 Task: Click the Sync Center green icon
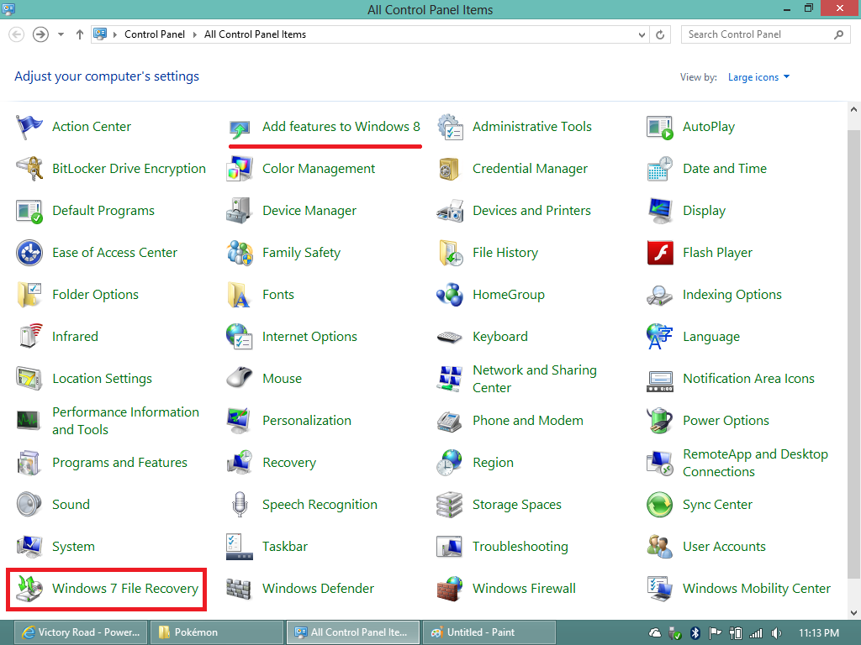coord(660,505)
